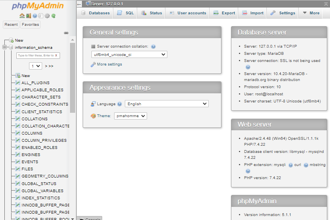Collapse the information_schema database tree node

4,48
